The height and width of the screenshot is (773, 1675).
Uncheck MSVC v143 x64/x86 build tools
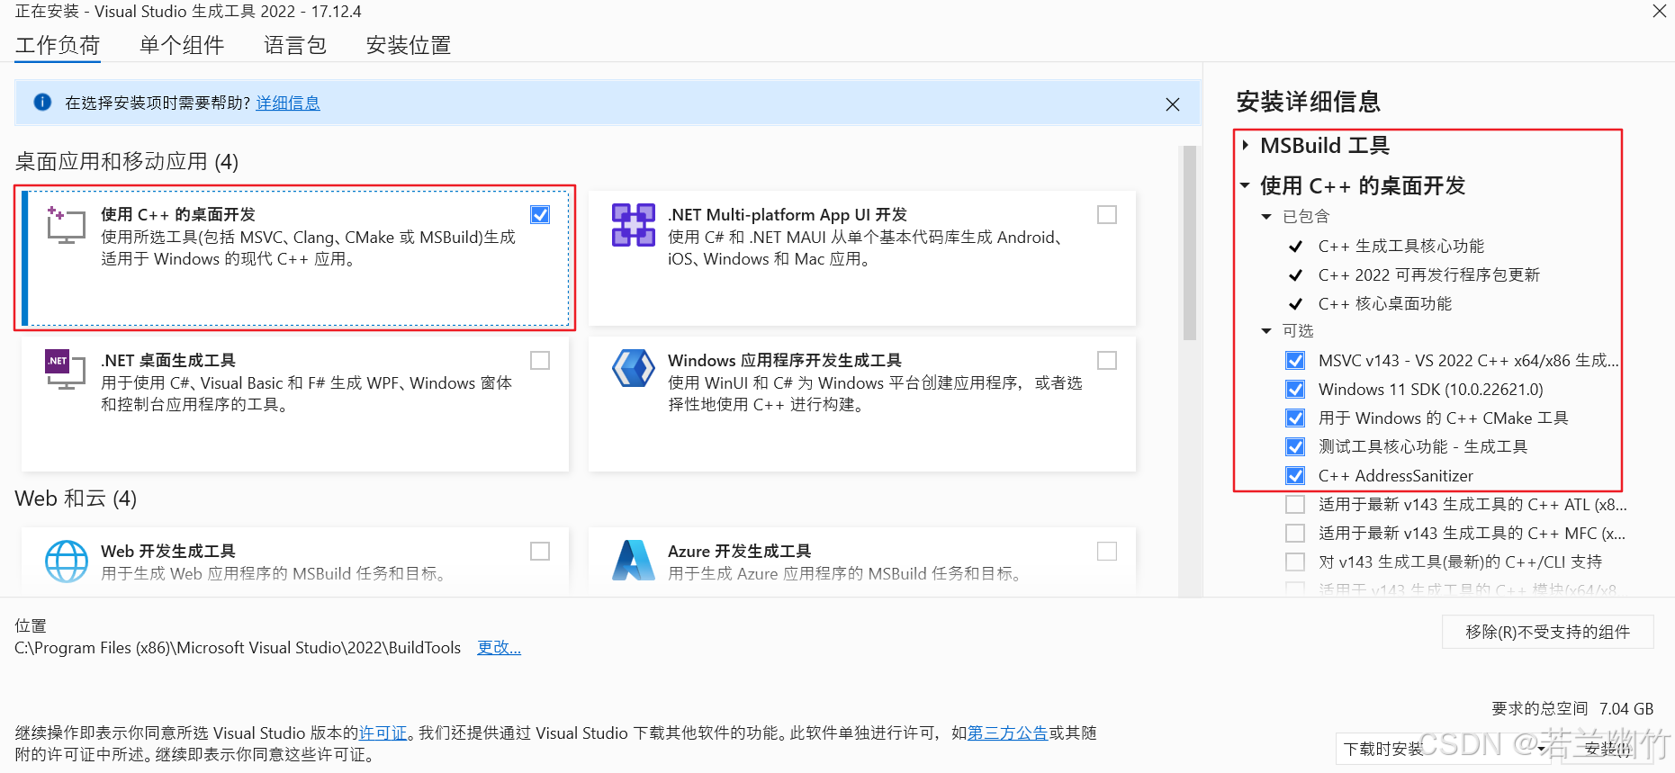1295,360
